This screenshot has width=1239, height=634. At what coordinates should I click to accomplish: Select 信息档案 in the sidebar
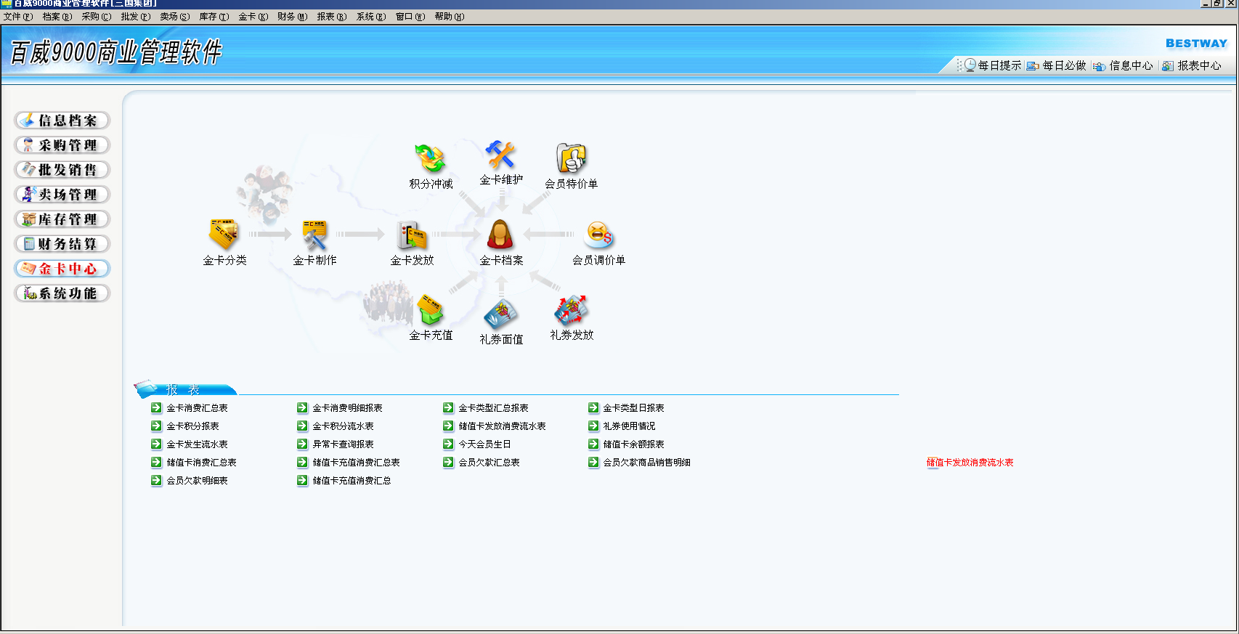[62, 121]
